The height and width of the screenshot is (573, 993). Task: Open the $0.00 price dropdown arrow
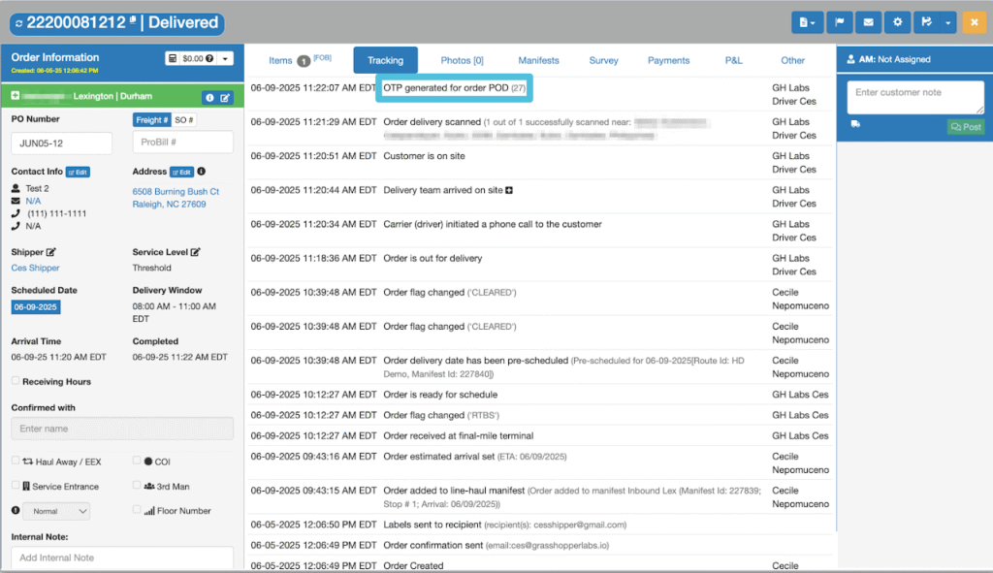point(225,58)
